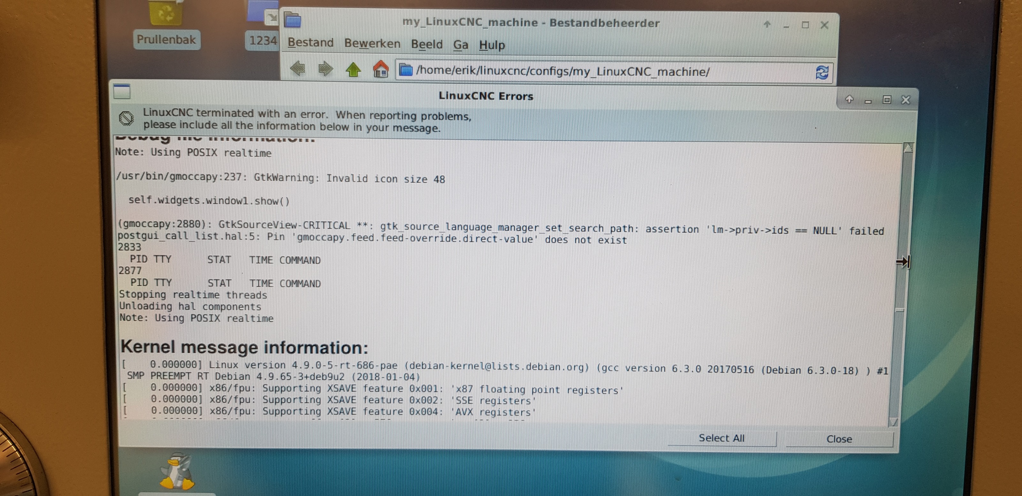Maximize the Bestandbeheerder file manager window
Viewport: 1022px width, 496px height.
pos(805,25)
